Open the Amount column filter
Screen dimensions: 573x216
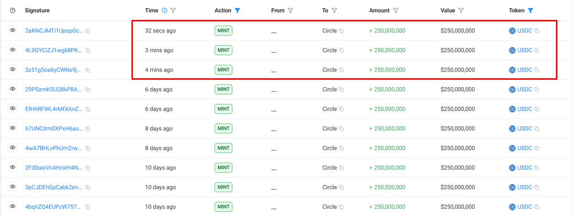point(396,10)
